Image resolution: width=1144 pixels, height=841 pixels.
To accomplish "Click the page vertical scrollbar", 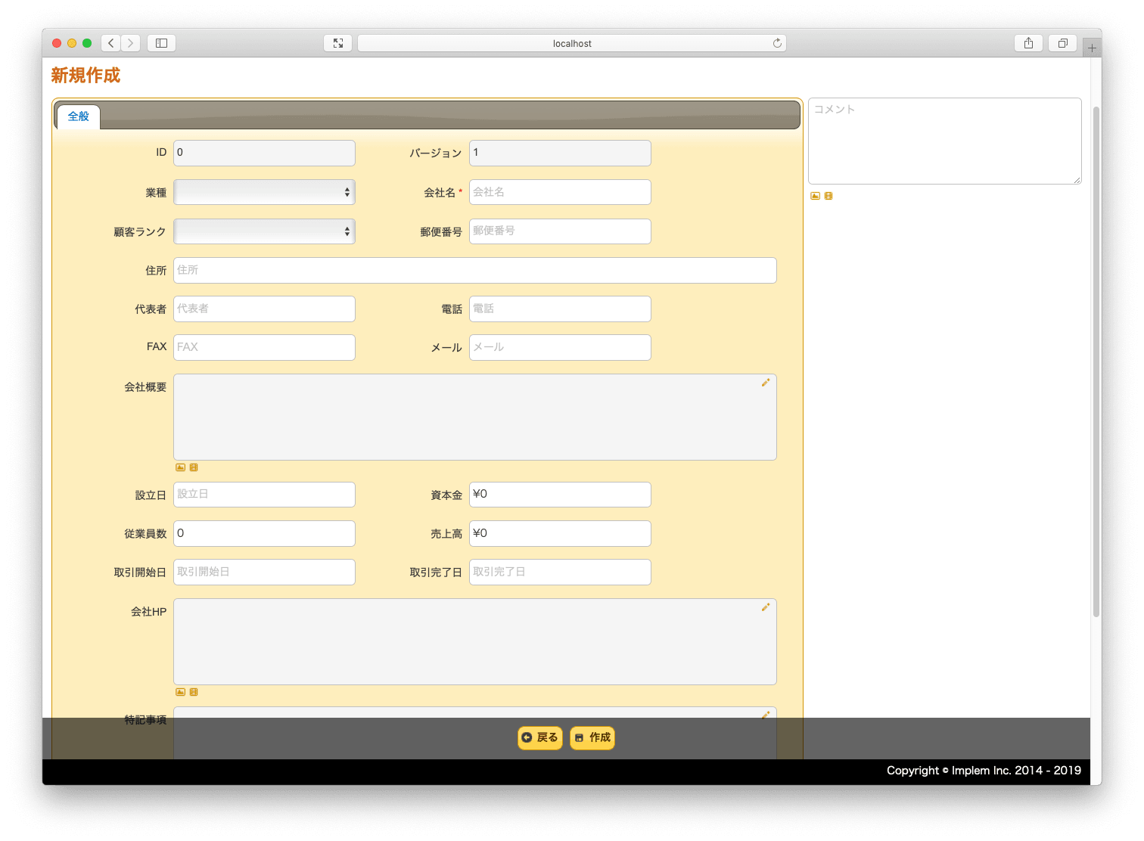I will pyautogui.click(x=1096, y=362).
